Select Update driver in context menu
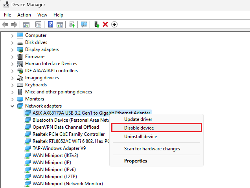250x188 pixels. click(138, 119)
